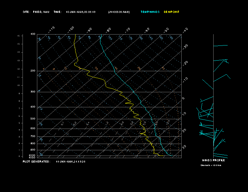Click the file name (J1100506.NAU)
This screenshot has height=192, width=248.
coord(119,12)
